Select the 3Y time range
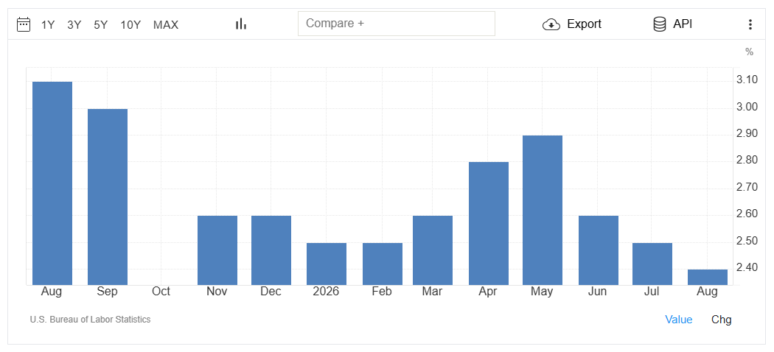 coord(74,24)
